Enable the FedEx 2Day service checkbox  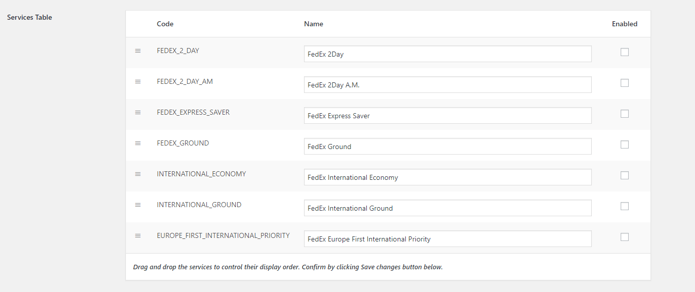[625, 52]
